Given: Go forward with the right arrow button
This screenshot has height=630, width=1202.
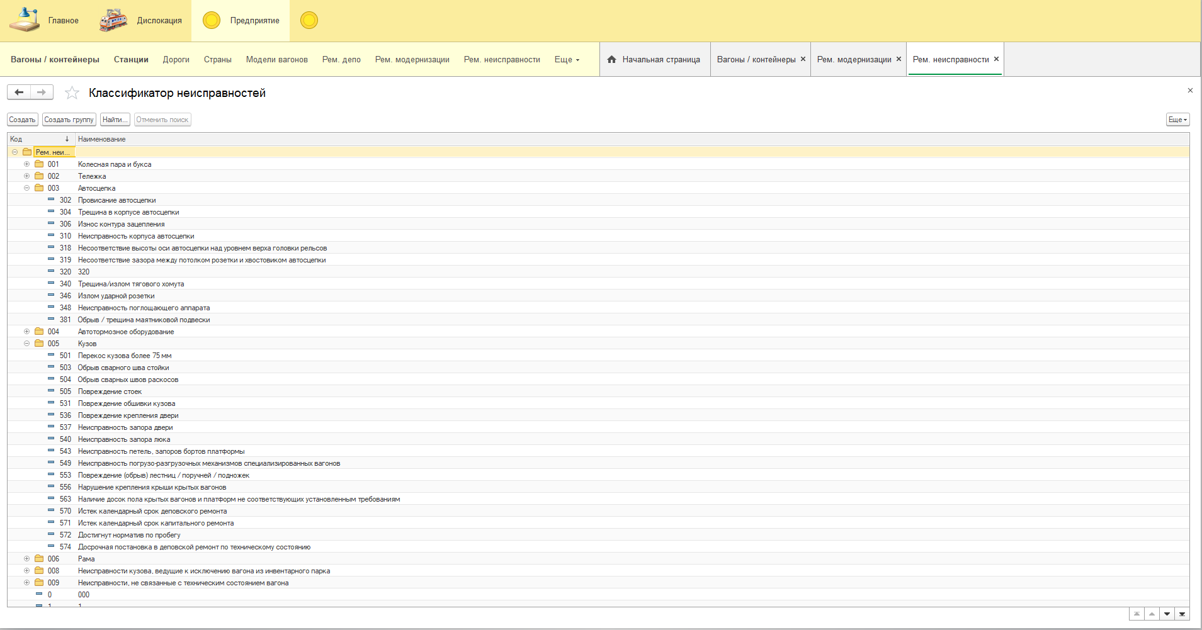Looking at the screenshot, I should coord(42,93).
